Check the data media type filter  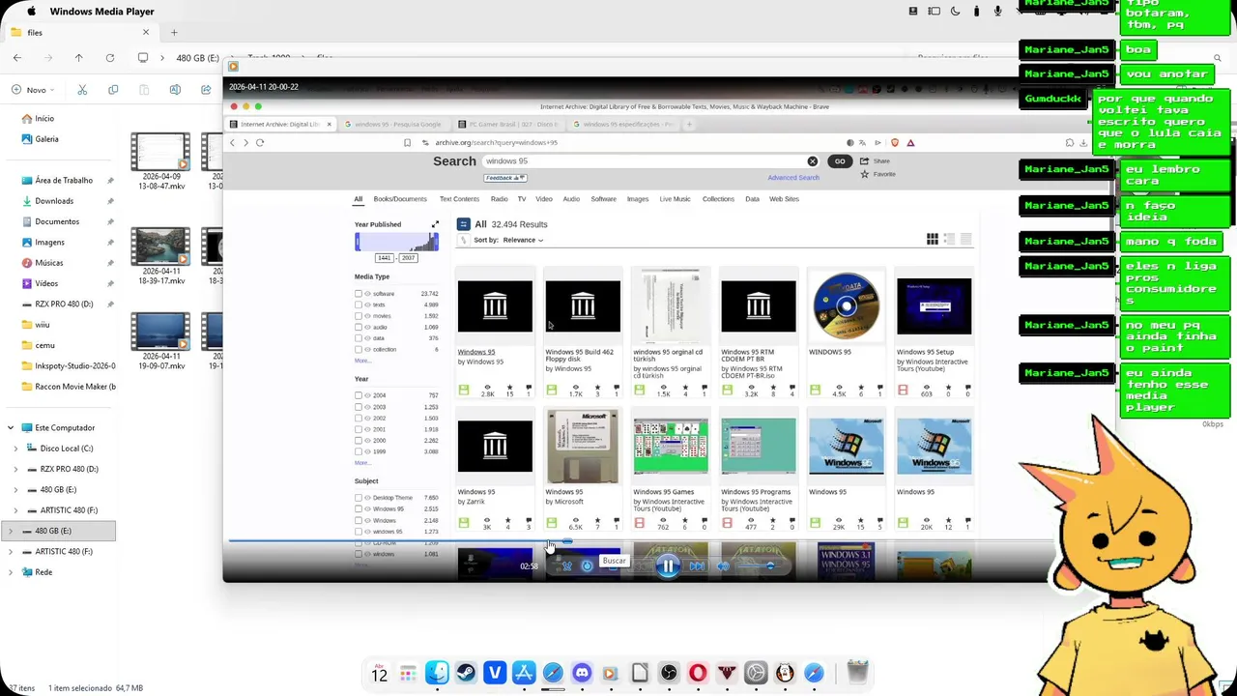point(359,338)
